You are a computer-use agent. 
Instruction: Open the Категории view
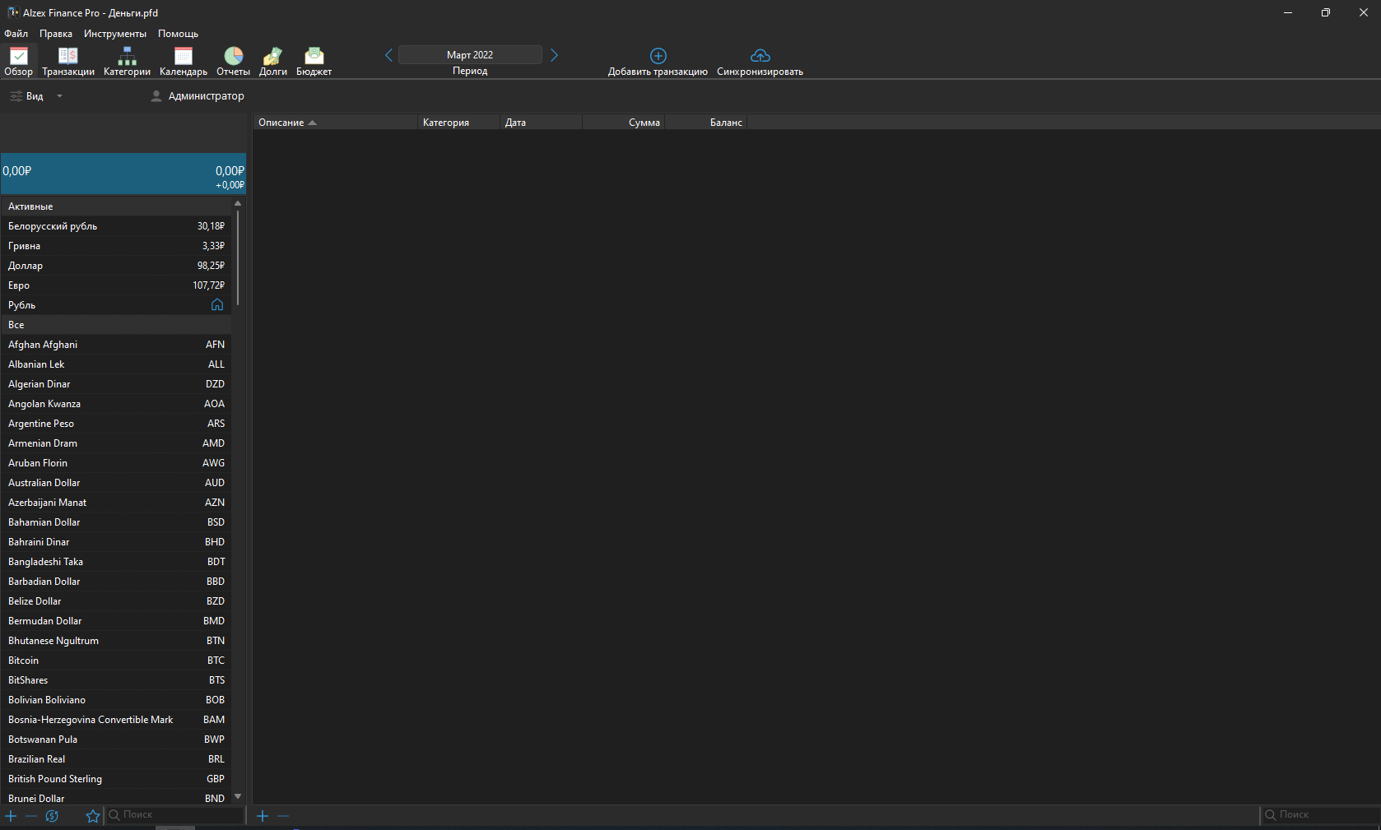[x=127, y=62]
